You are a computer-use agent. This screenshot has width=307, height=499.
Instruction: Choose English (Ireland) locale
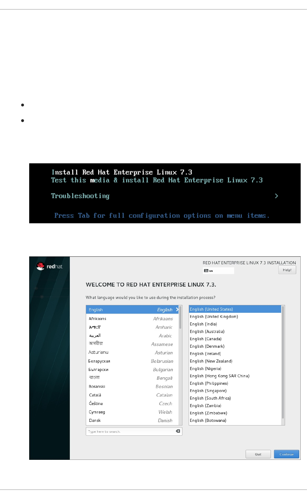point(235,353)
